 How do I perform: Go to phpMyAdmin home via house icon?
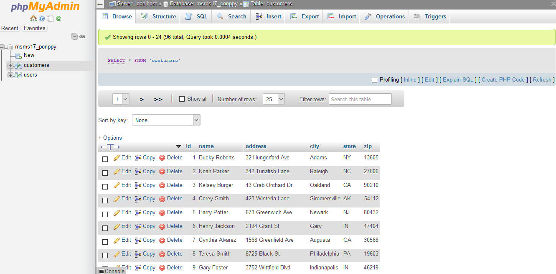point(33,18)
